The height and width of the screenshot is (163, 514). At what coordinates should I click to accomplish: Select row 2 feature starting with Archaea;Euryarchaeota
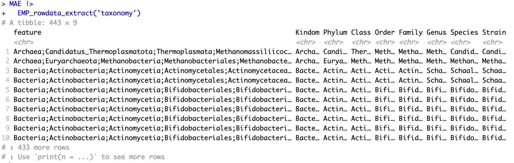[152, 61]
